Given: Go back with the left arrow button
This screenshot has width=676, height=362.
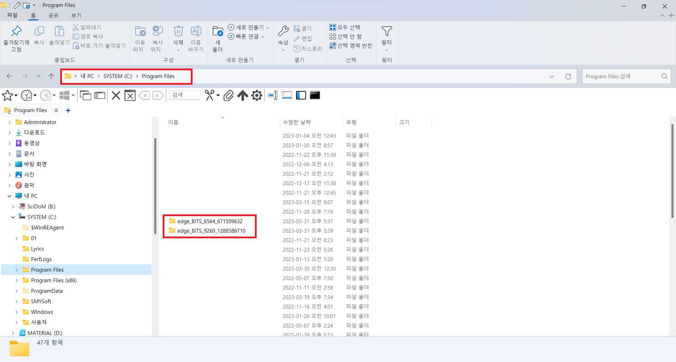Looking at the screenshot, I should [10, 76].
